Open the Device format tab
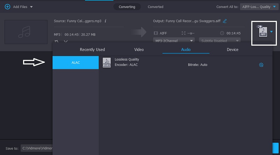This screenshot has height=155, width=280. [x=232, y=49]
